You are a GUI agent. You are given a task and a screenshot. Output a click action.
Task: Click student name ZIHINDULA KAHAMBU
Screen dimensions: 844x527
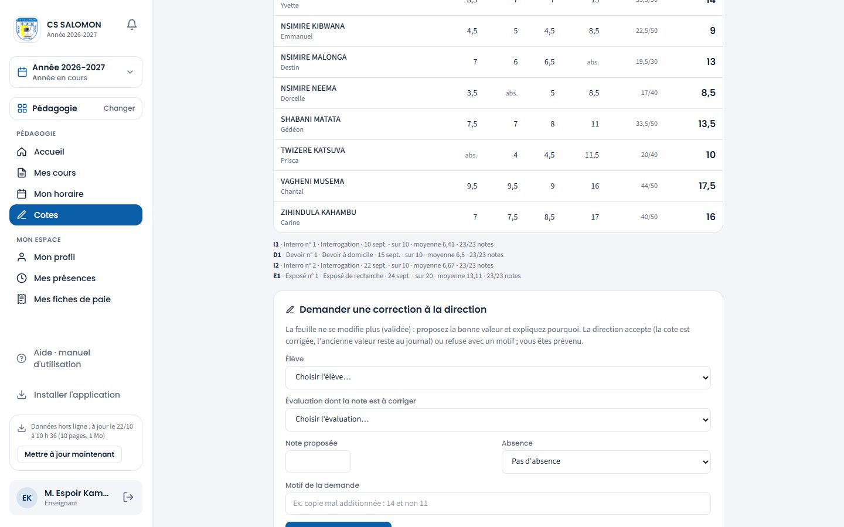tap(318, 213)
